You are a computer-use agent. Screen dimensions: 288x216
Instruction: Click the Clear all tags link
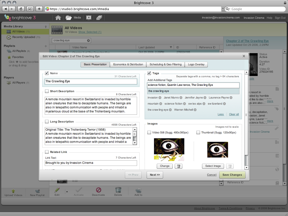tap(234, 114)
